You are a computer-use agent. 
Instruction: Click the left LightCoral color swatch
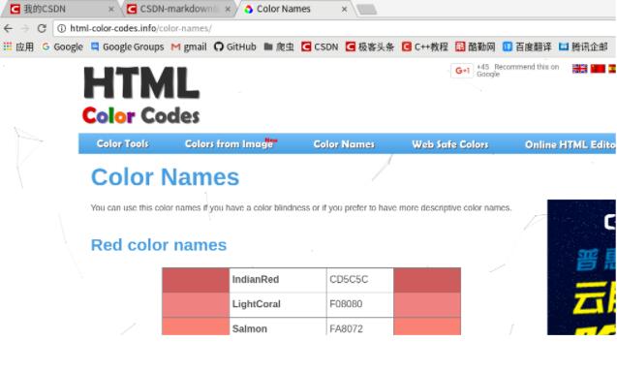pos(196,305)
